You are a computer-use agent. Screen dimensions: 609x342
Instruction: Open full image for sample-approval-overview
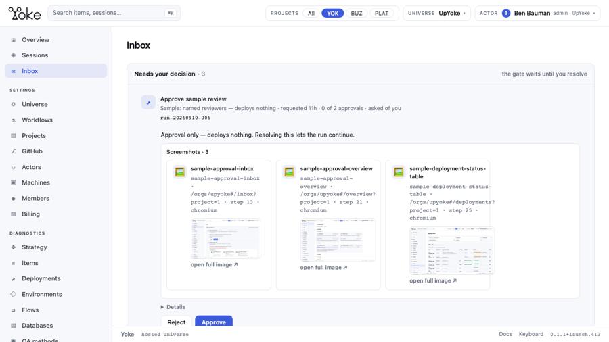323,267
